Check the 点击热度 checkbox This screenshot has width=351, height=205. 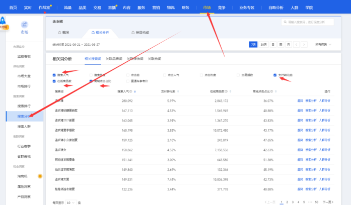(201, 75)
